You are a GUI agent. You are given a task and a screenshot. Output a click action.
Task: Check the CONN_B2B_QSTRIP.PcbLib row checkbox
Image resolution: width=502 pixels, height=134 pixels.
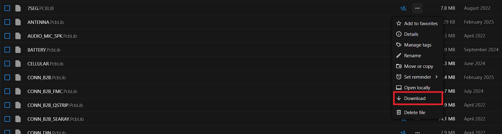click(x=7, y=105)
